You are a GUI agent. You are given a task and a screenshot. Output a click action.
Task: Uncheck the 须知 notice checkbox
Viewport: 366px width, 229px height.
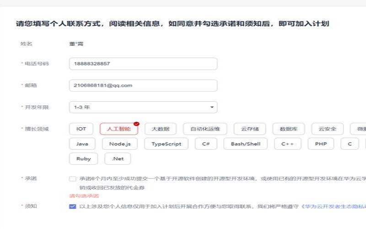[x=73, y=207]
